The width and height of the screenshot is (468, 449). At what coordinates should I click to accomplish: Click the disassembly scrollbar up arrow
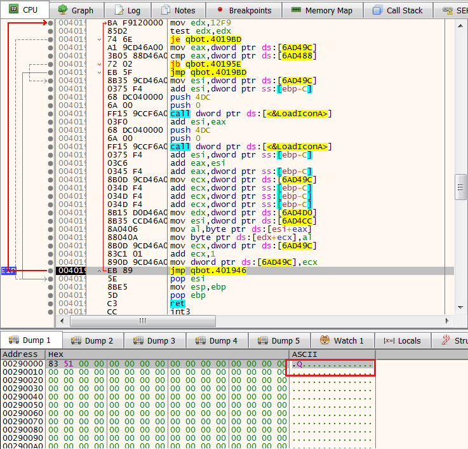460,26
